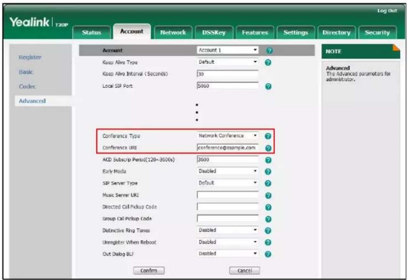The width and height of the screenshot is (407, 280).
Task: Click the NOTE panel header
Action: pos(361,51)
